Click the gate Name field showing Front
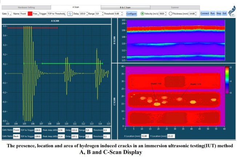The height and width of the screenshot is (157, 237). click(x=23, y=13)
